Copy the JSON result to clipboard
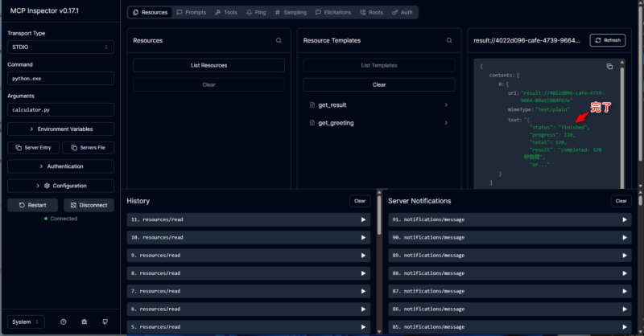 coord(609,66)
